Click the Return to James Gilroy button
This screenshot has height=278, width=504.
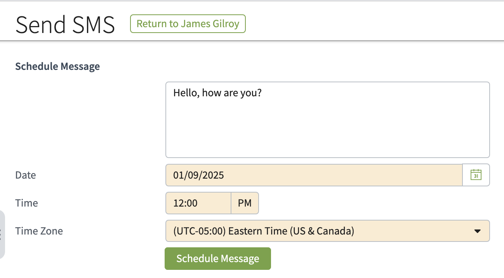(188, 24)
